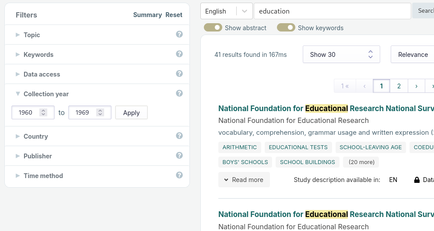
Task: Go to the next results page arrow
Action: tap(416, 86)
